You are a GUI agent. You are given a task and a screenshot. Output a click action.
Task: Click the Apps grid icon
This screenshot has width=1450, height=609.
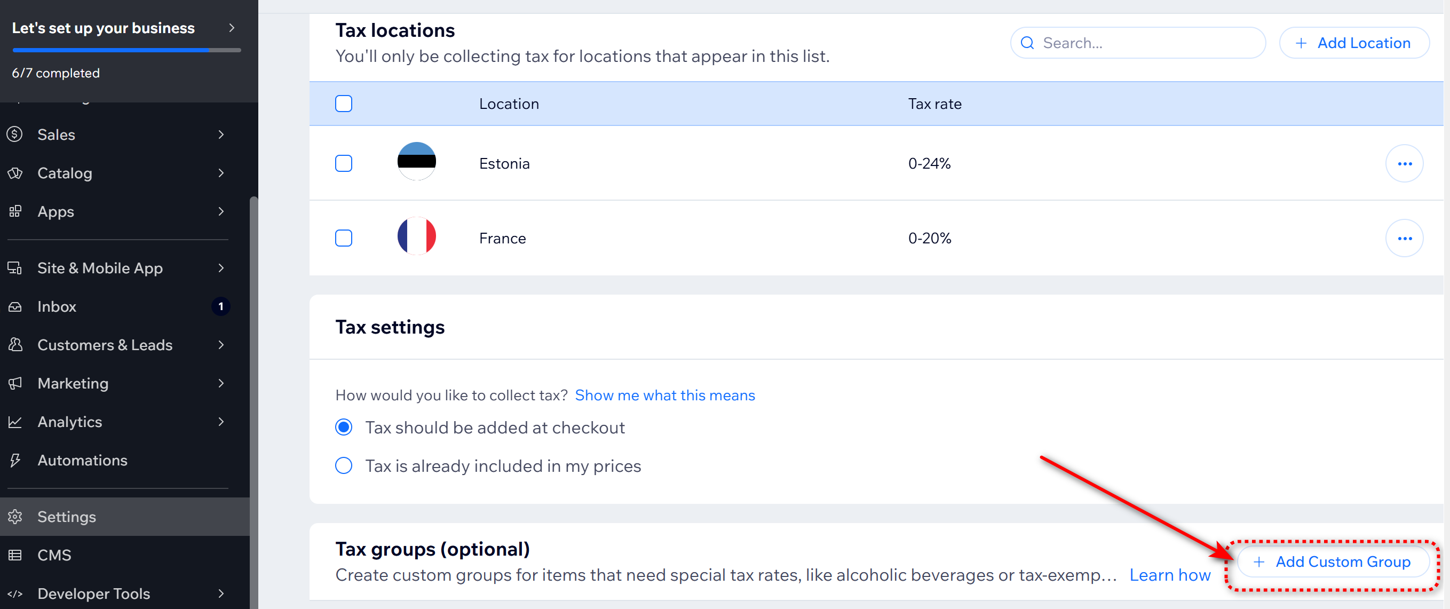pos(15,212)
